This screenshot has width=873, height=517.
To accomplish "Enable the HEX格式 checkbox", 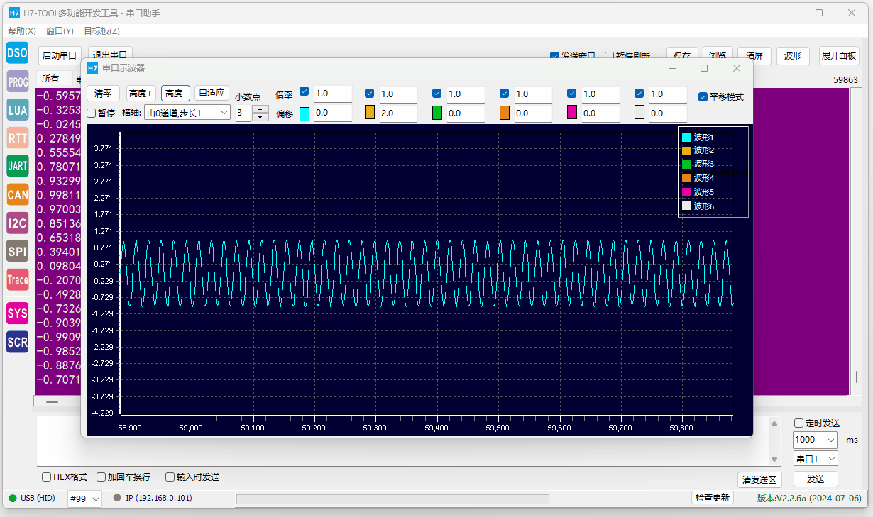I will tap(47, 477).
